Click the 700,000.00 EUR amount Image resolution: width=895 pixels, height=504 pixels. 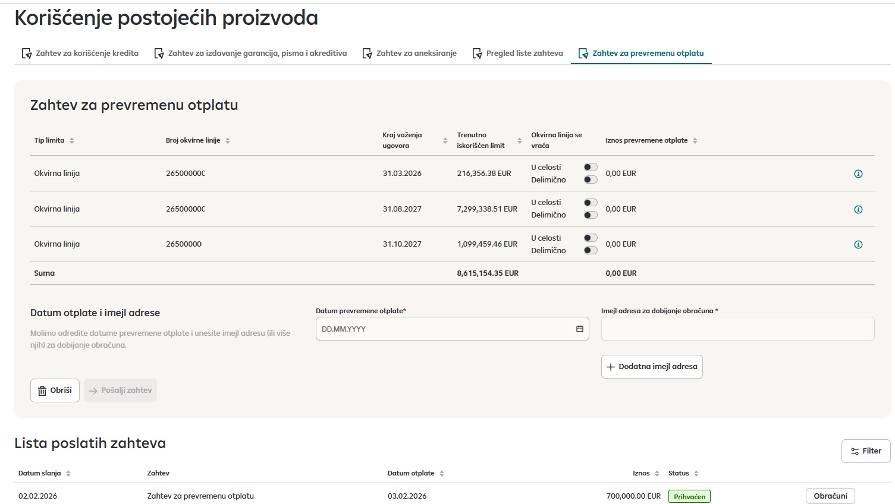tap(633, 496)
